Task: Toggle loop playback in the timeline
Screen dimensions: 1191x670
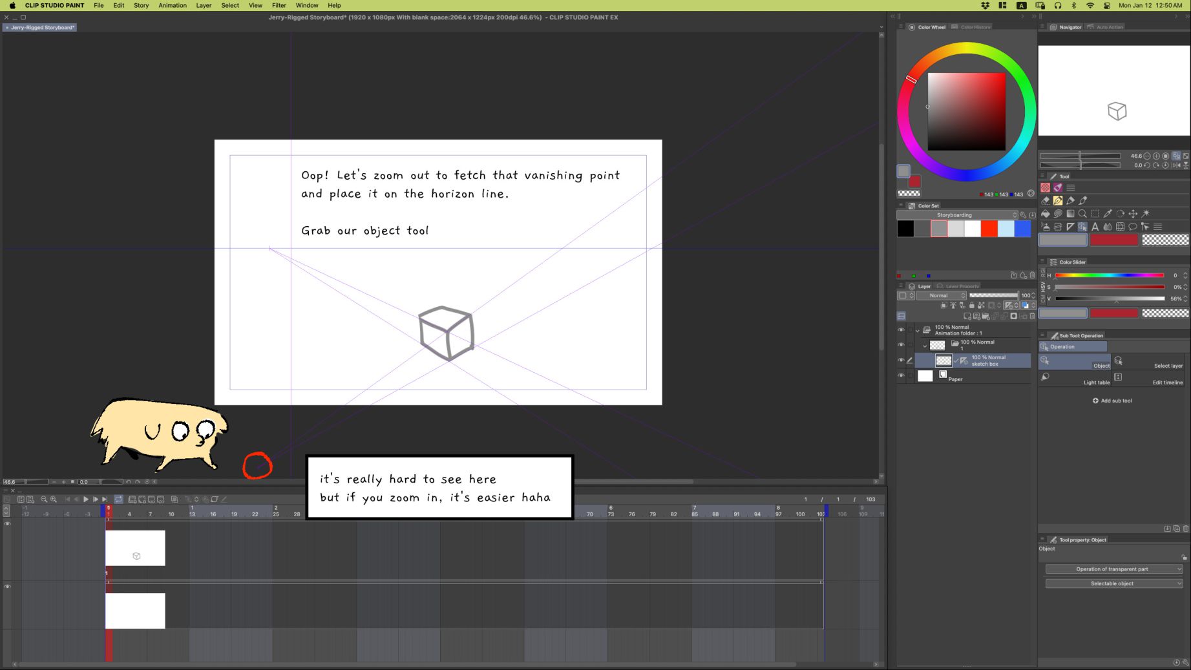Action: [x=119, y=499]
